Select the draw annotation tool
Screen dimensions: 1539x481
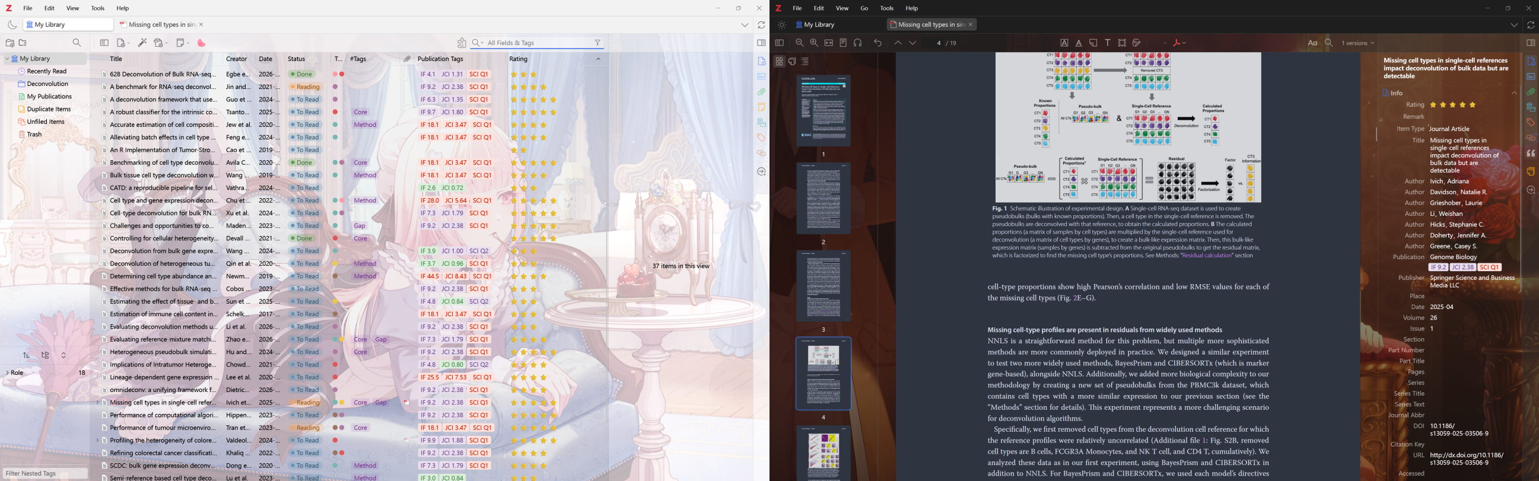tap(1137, 43)
